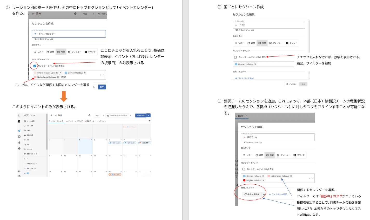Expand calendar dropdown in create section dialog
The width and height of the screenshot is (370, 220).
click(x=104, y=75)
